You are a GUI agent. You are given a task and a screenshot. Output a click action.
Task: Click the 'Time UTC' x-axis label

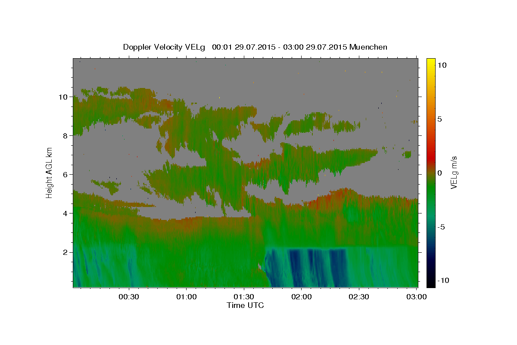[245, 305]
